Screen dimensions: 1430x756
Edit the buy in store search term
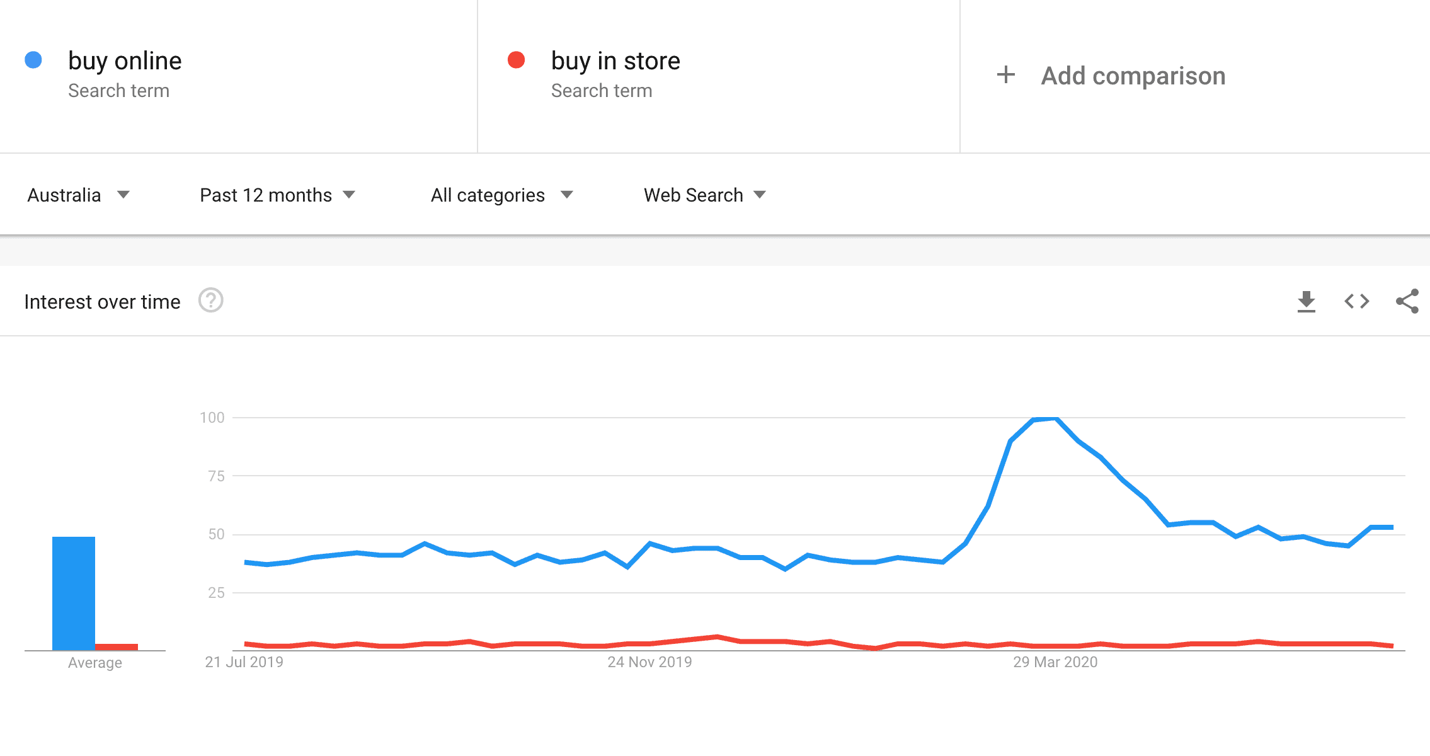[x=615, y=61]
